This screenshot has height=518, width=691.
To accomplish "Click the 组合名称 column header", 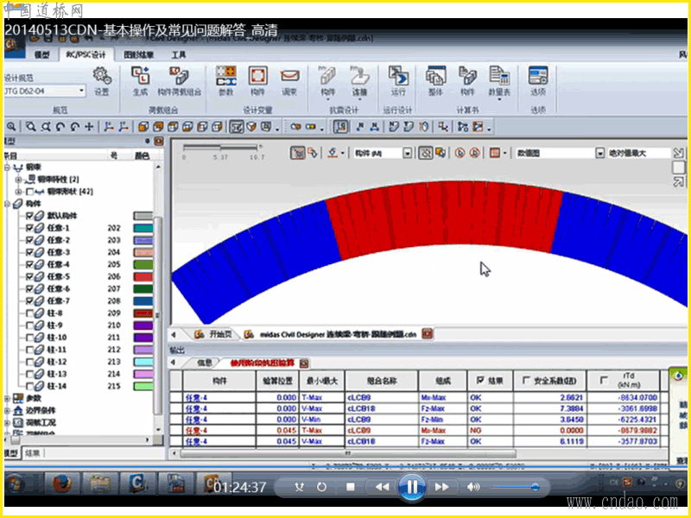I will (381, 381).
